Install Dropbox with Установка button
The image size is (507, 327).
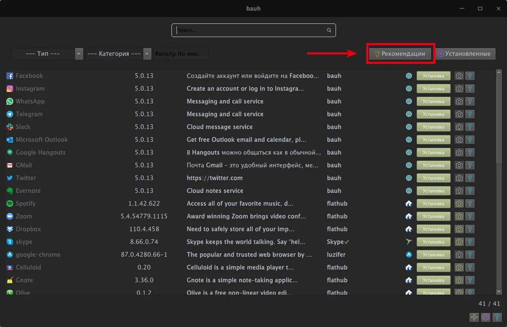433,229
